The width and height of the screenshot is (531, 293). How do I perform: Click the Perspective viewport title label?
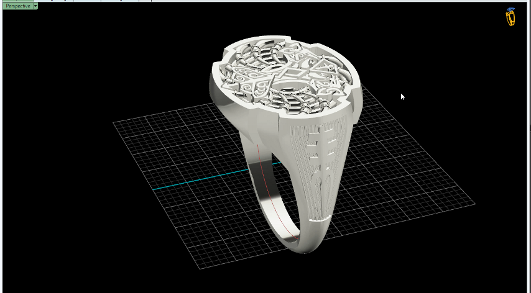pyautogui.click(x=17, y=6)
